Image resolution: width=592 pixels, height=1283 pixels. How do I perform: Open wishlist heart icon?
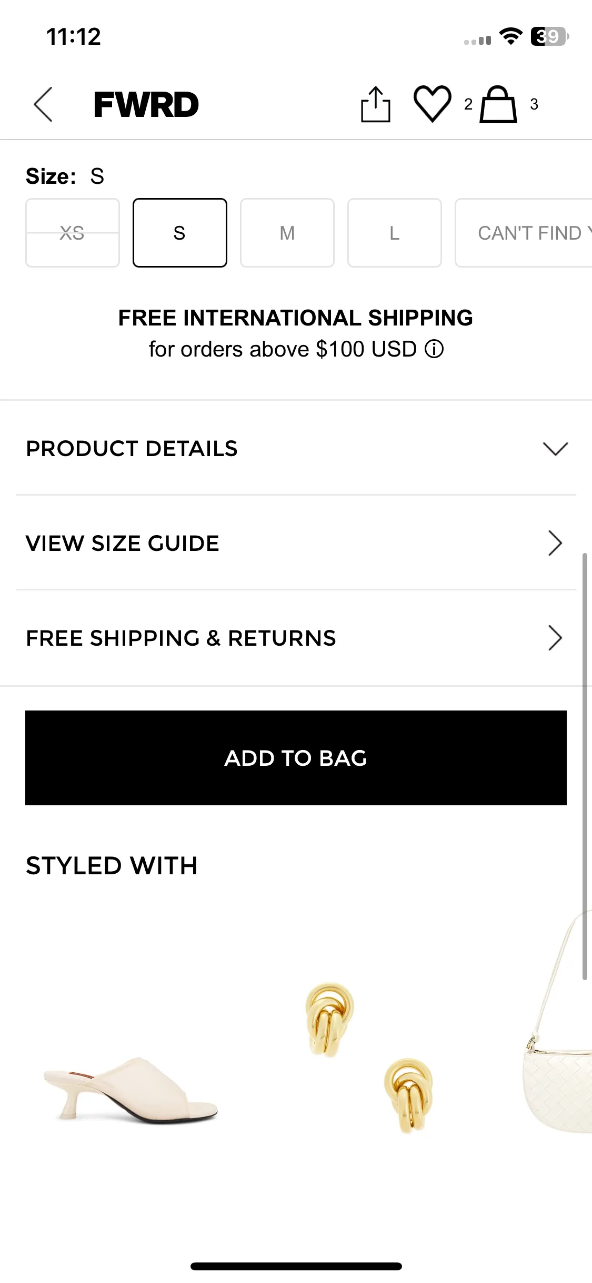coord(433,104)
